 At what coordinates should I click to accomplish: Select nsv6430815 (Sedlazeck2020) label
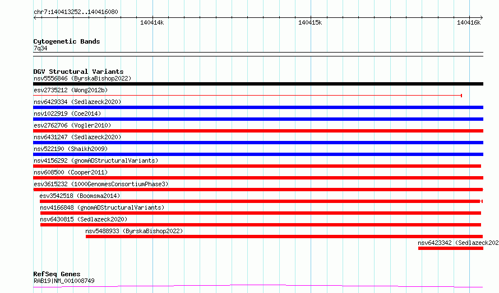click(84, 219)
